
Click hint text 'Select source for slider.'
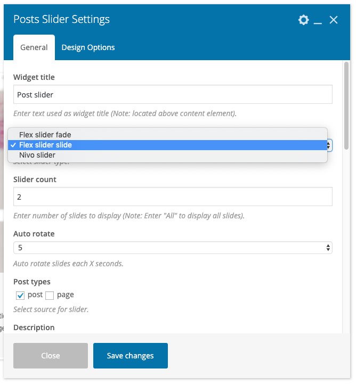pyautogui.click(x=51, y=309)
